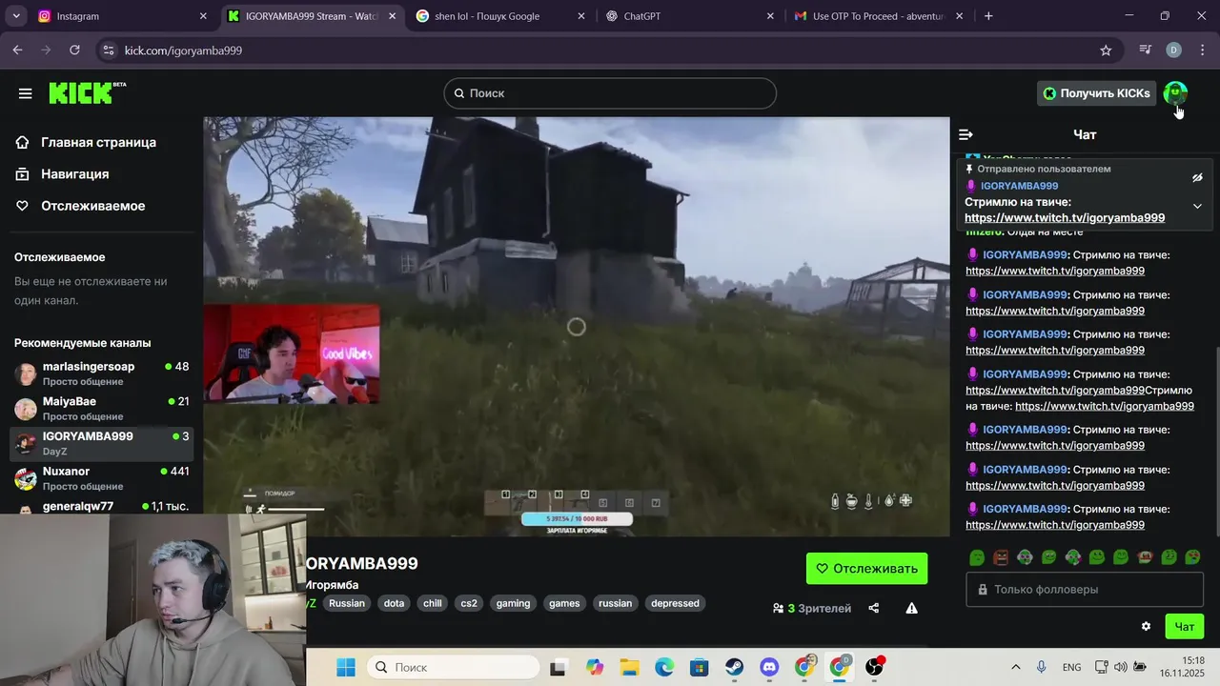Open the user avatar menu
Image resolution: width=1220 pixels, height=686 pixels.
pos(1175,93)
